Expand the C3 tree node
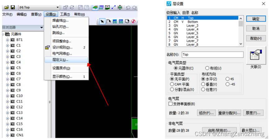 [x=7, y=57]
